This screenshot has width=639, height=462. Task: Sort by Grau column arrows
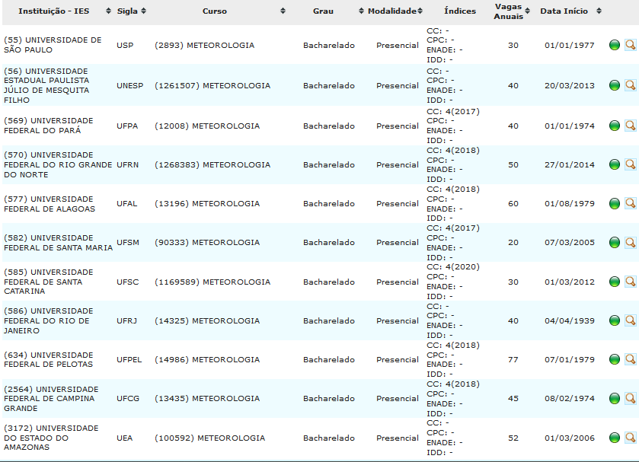pos(361,11)
